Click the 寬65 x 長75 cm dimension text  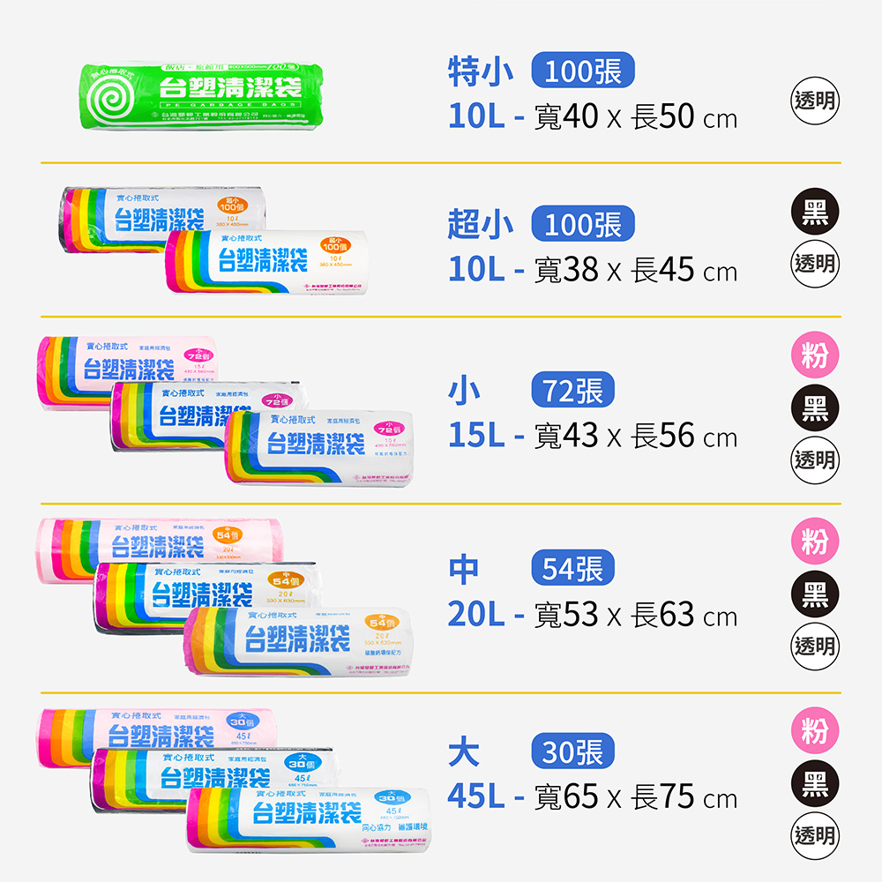pyautogui.click(x=635, y=798)
